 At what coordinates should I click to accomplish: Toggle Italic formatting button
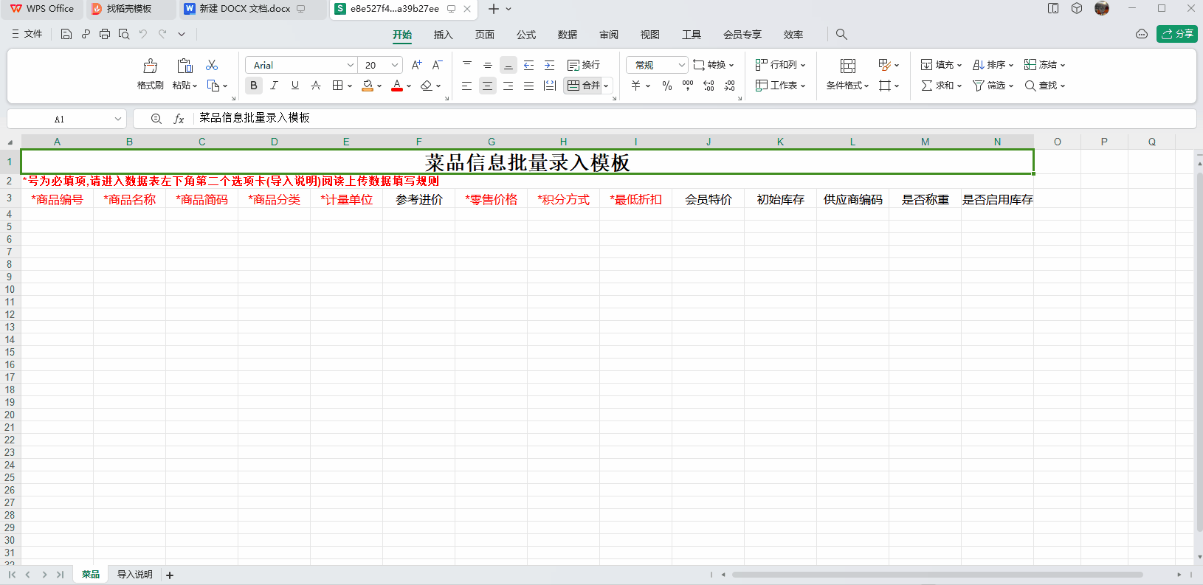(x=274, y=86)
